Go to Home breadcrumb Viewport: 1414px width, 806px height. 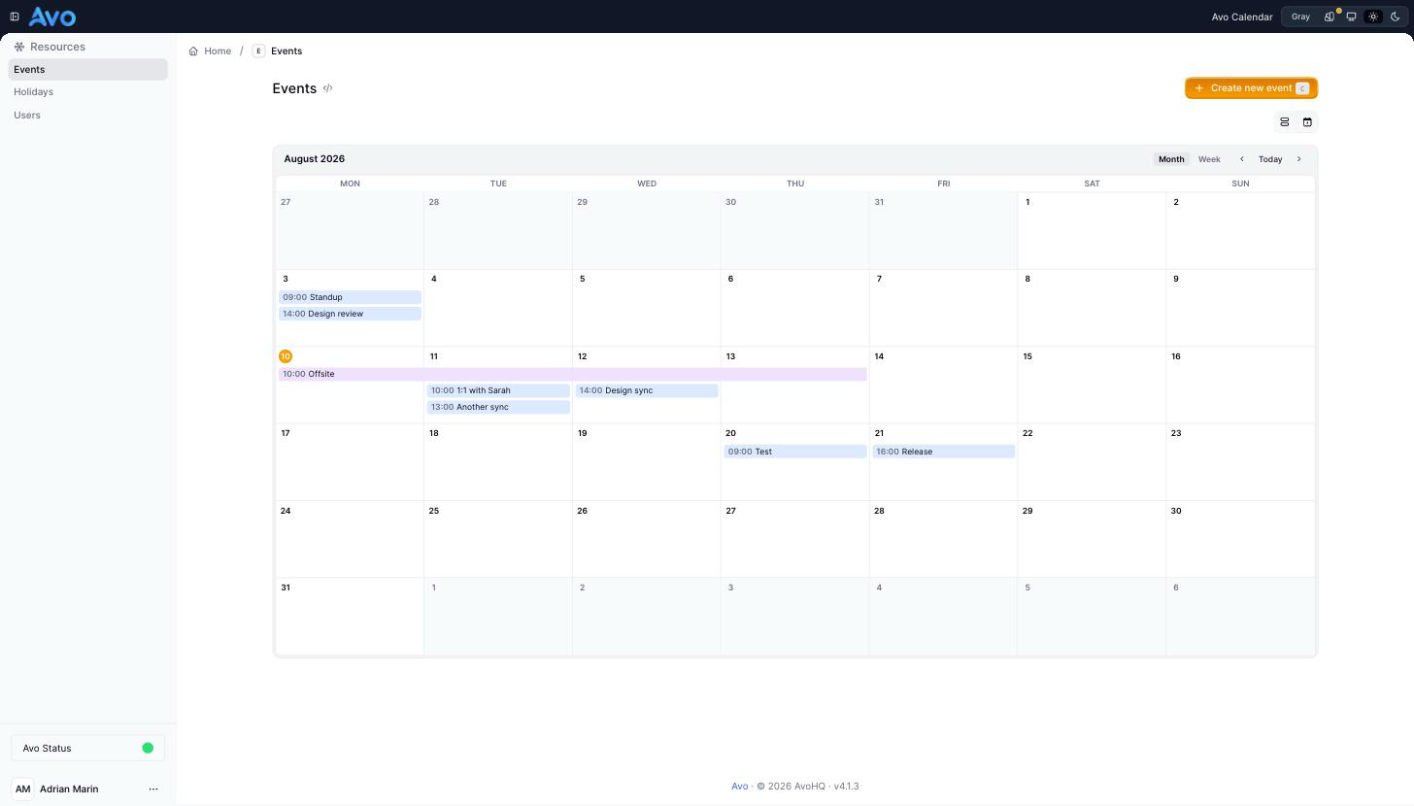[218, 50]
